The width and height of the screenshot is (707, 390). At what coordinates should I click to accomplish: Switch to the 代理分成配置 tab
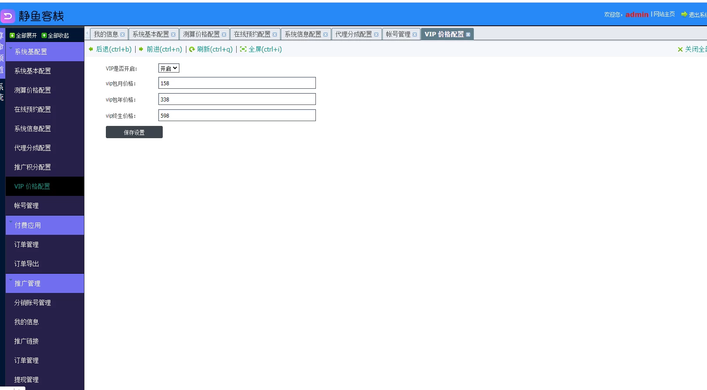click(x=353, y=34)
